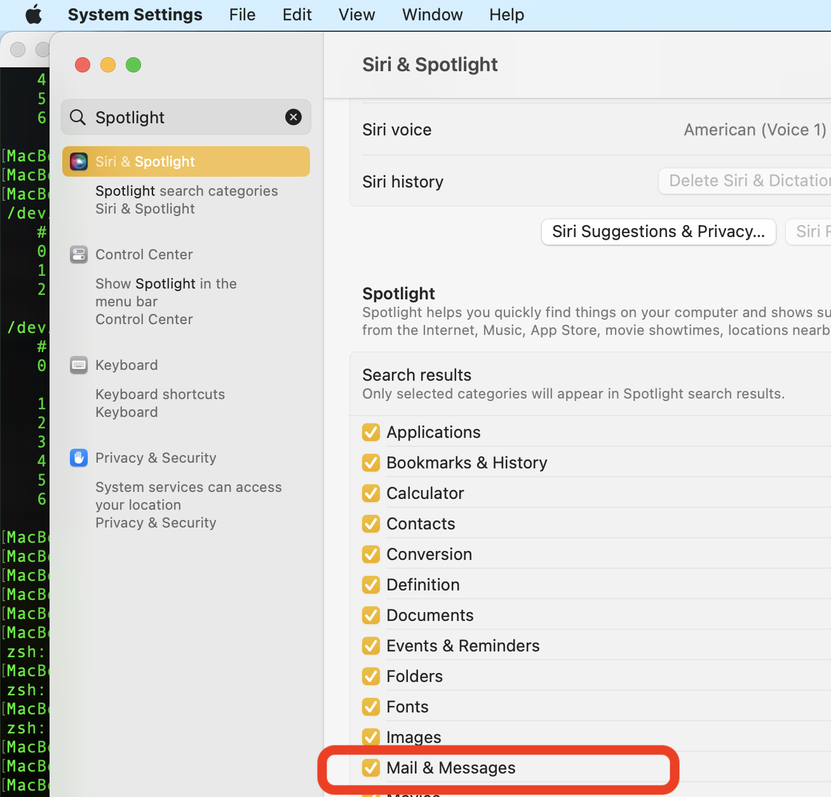
Task: Uncheck the Applications checkbox
Action: click(x=371, y=432)
